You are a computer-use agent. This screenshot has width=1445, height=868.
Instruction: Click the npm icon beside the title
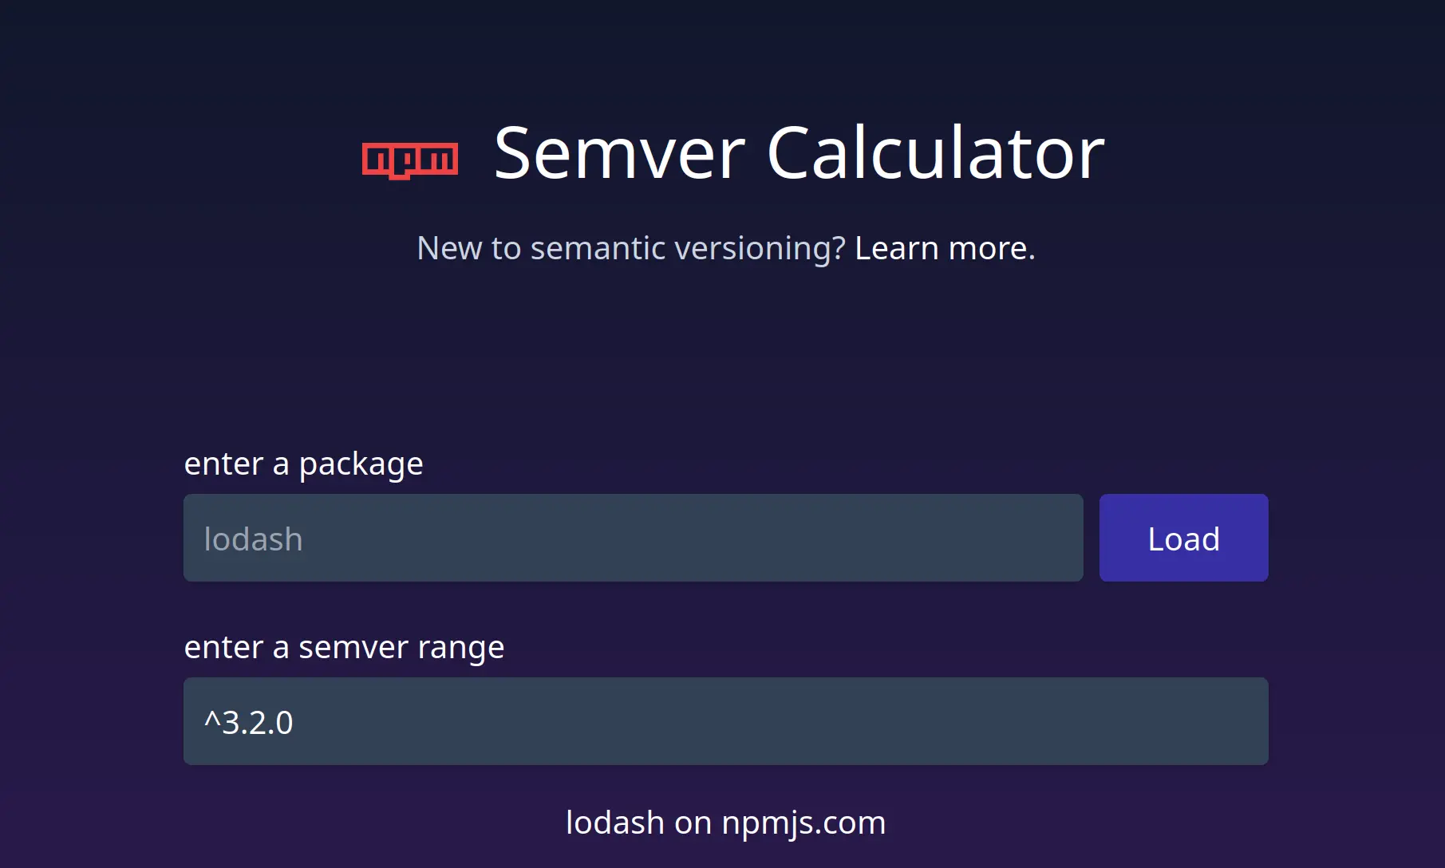click(410, 160)
